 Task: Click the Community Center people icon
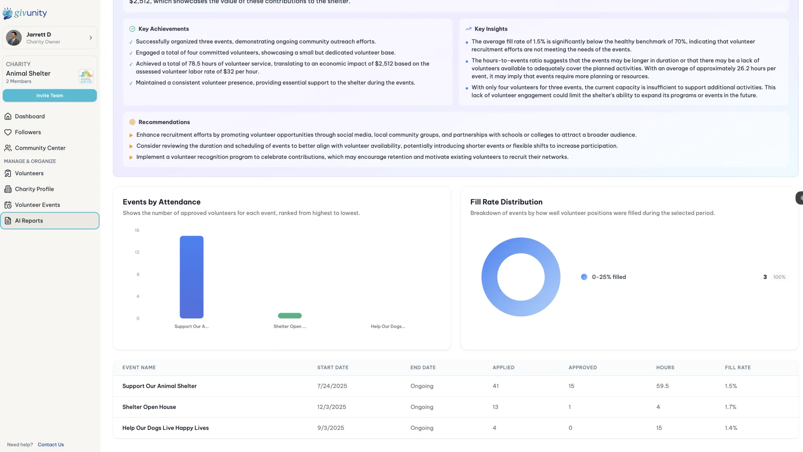(8, 148)
